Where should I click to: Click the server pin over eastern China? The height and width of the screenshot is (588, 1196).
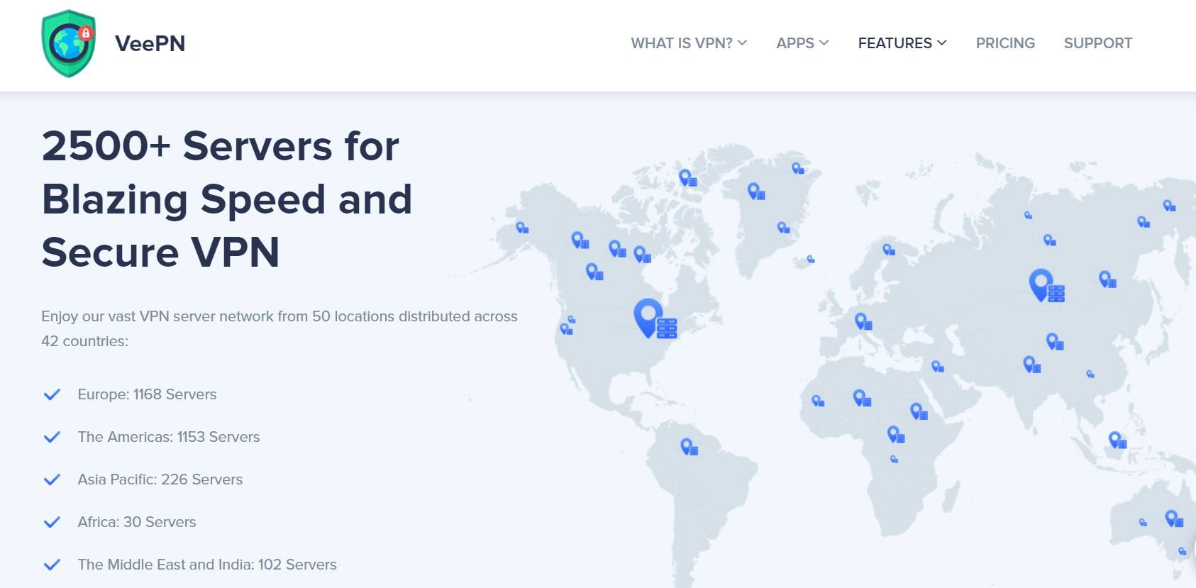point(1090,374)
